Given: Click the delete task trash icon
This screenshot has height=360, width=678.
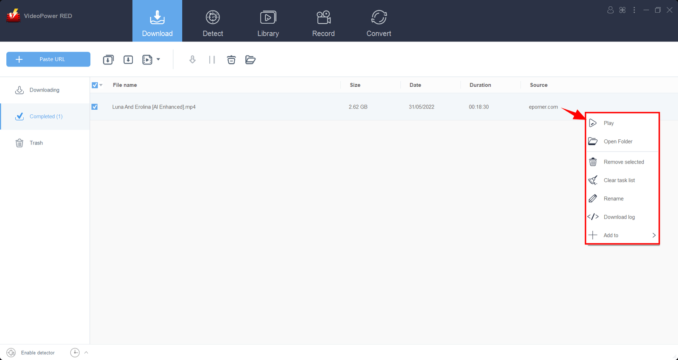Looking at the screenshot, I should click(231, 60).
